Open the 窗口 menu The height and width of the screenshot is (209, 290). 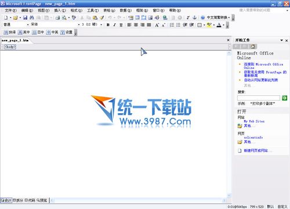[158, 10]
